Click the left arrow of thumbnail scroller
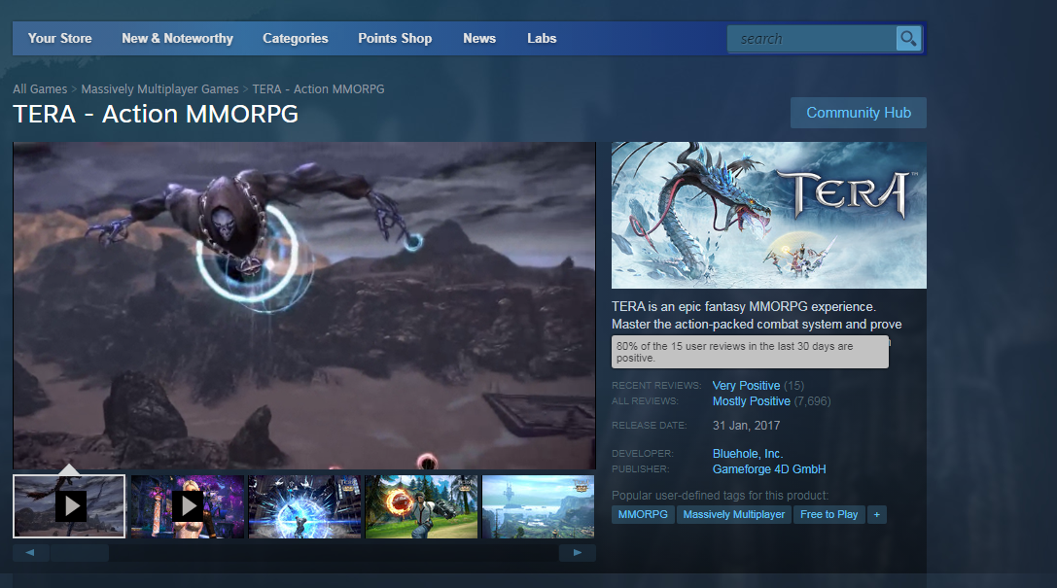Image resolution: width=1057 pixels, height=588 pixels. 30,553
